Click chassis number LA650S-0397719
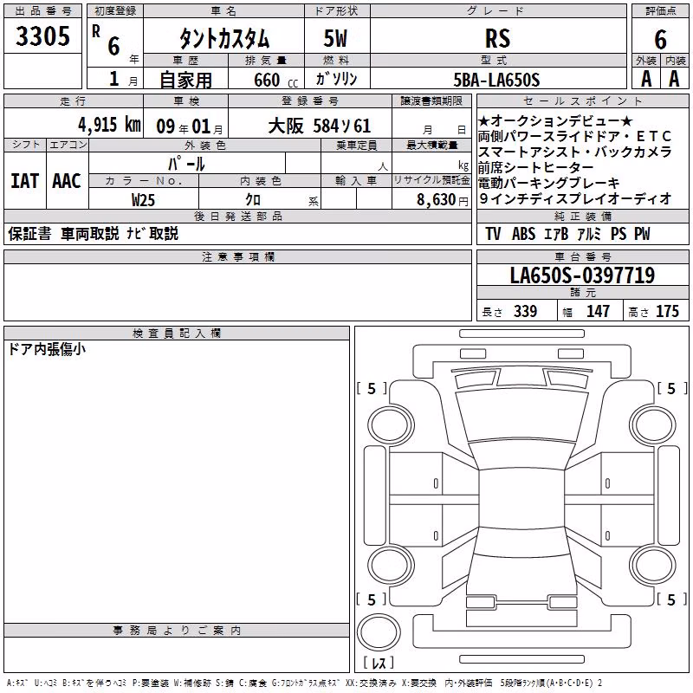This screenshot has height=693, width=693. pos(582,275)
